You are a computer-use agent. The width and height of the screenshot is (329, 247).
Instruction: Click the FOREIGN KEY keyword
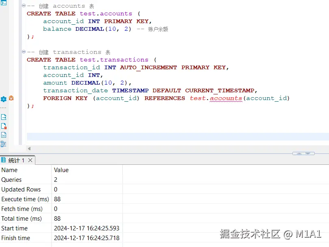(x=65, y=98)
